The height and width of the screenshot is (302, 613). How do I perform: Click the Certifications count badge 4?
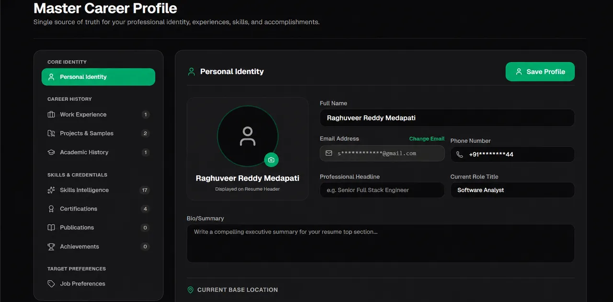tap(146, 209)
